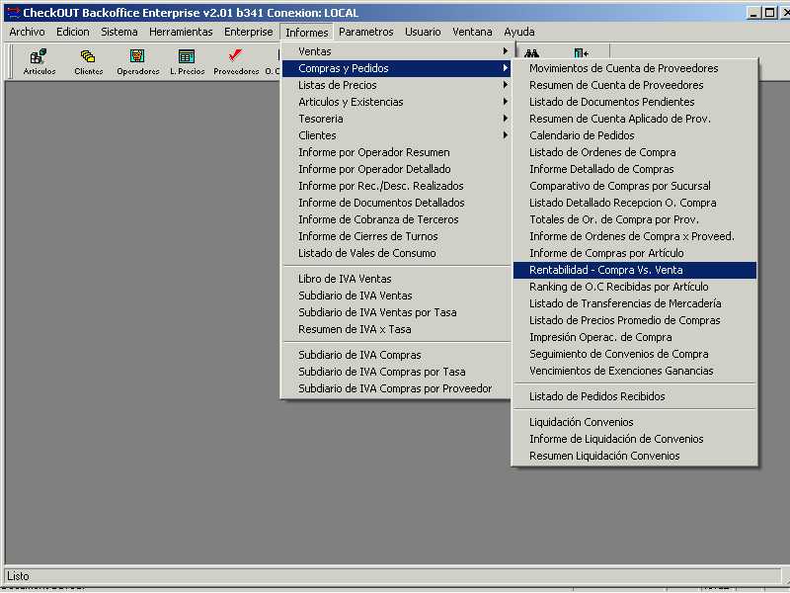Screen dimensions: 790x593
Task: Collapse the Compras y Pedidos submenu entry
Action: 396,68
